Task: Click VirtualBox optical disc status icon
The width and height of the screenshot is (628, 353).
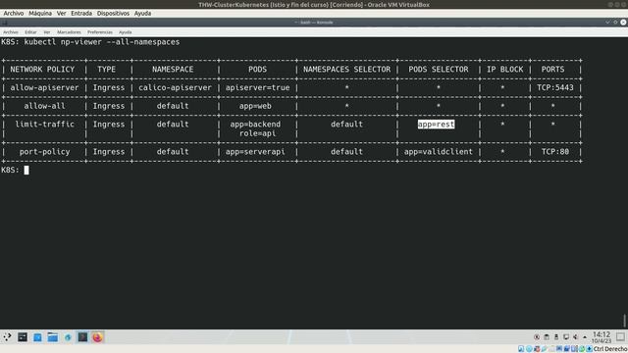Action: click(x=529, y=349)
